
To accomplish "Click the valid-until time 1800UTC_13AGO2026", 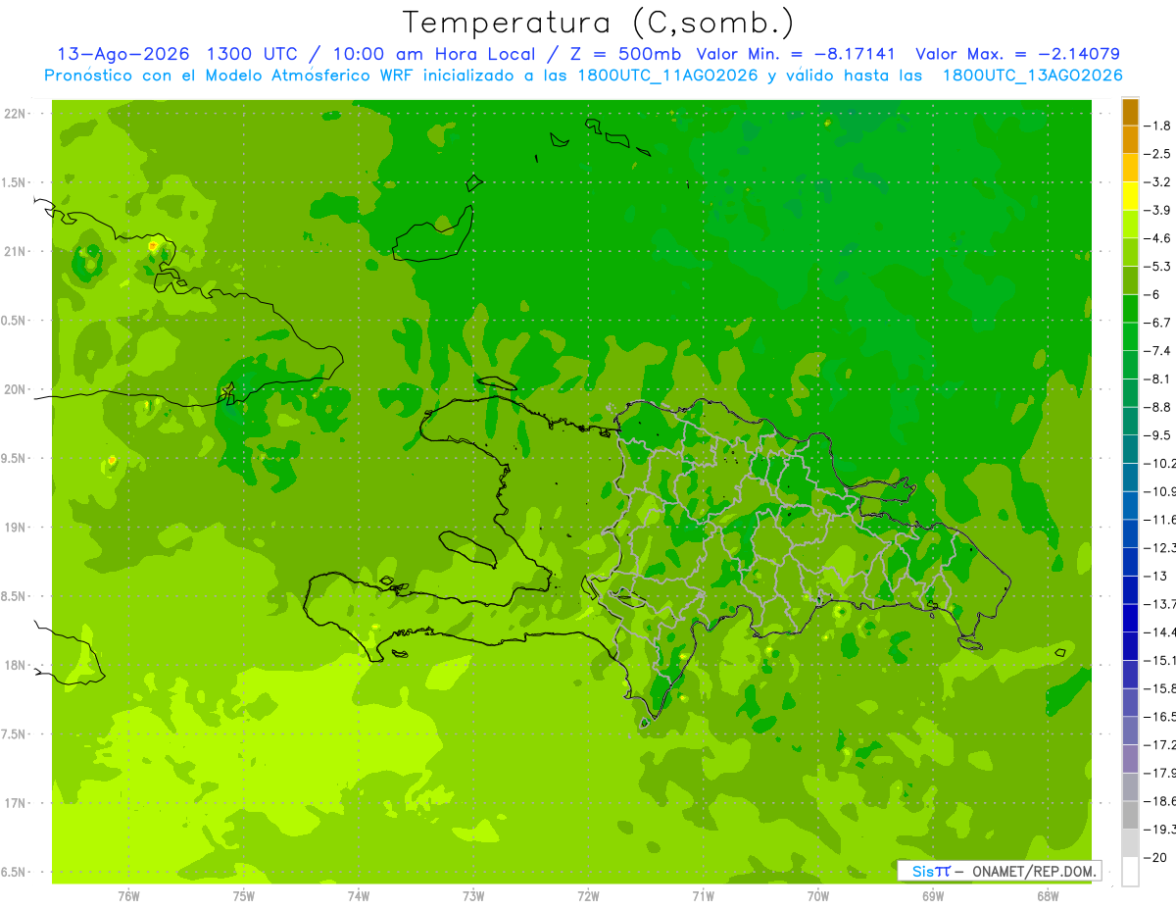I will 1032,76.
